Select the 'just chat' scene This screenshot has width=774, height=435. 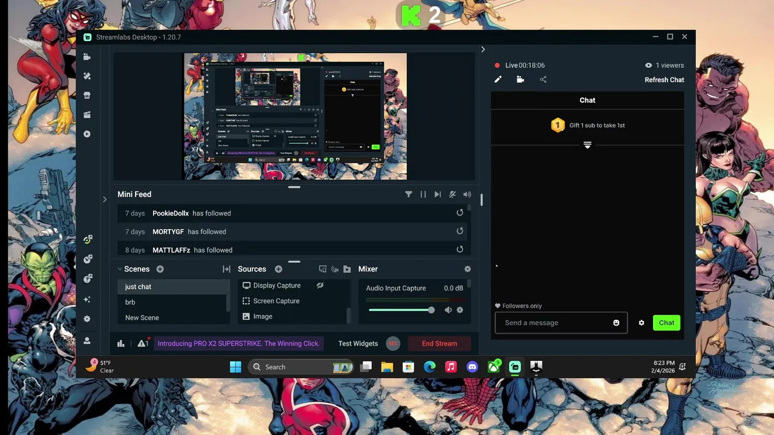coord(173,287)
